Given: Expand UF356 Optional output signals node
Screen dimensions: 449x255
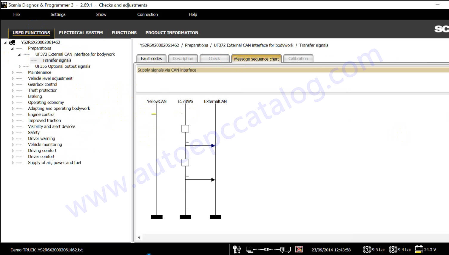Looking at the screenshot, I should 20,67.
